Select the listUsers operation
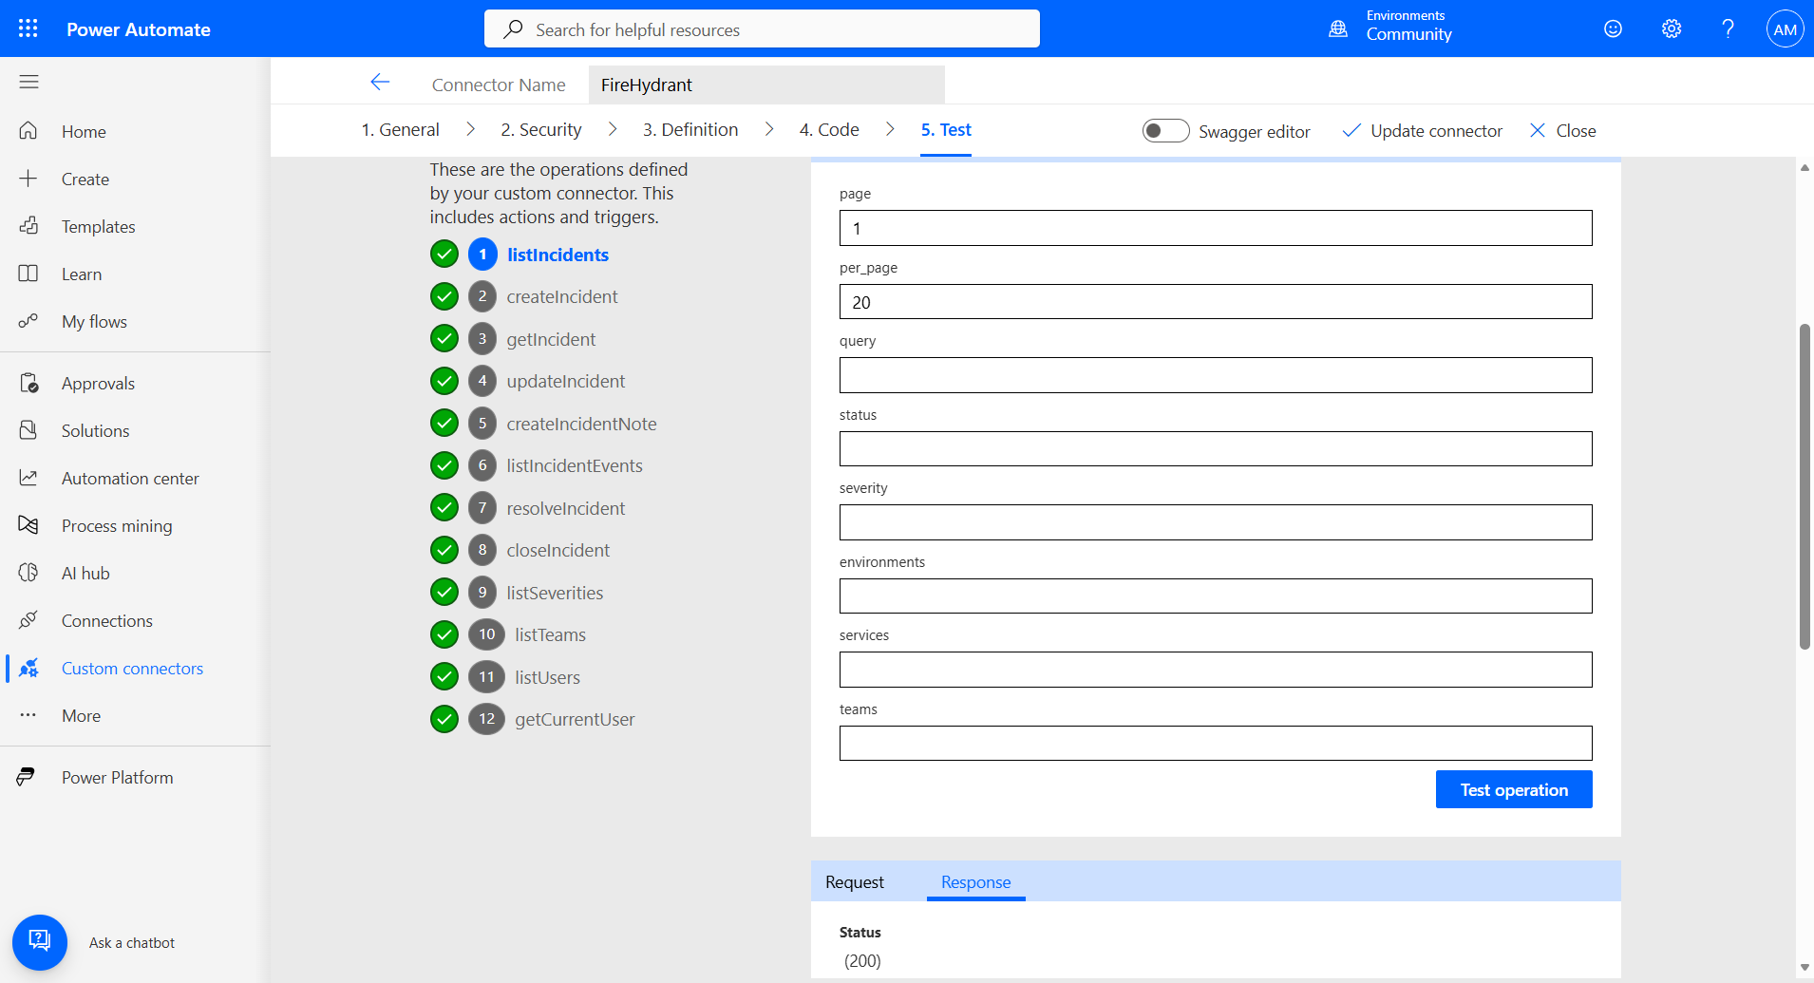This screenshot has width=1814, height=983. [547, 677]
